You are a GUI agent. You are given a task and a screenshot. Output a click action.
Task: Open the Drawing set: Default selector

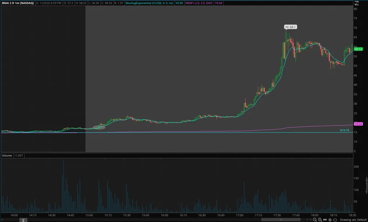353,219
